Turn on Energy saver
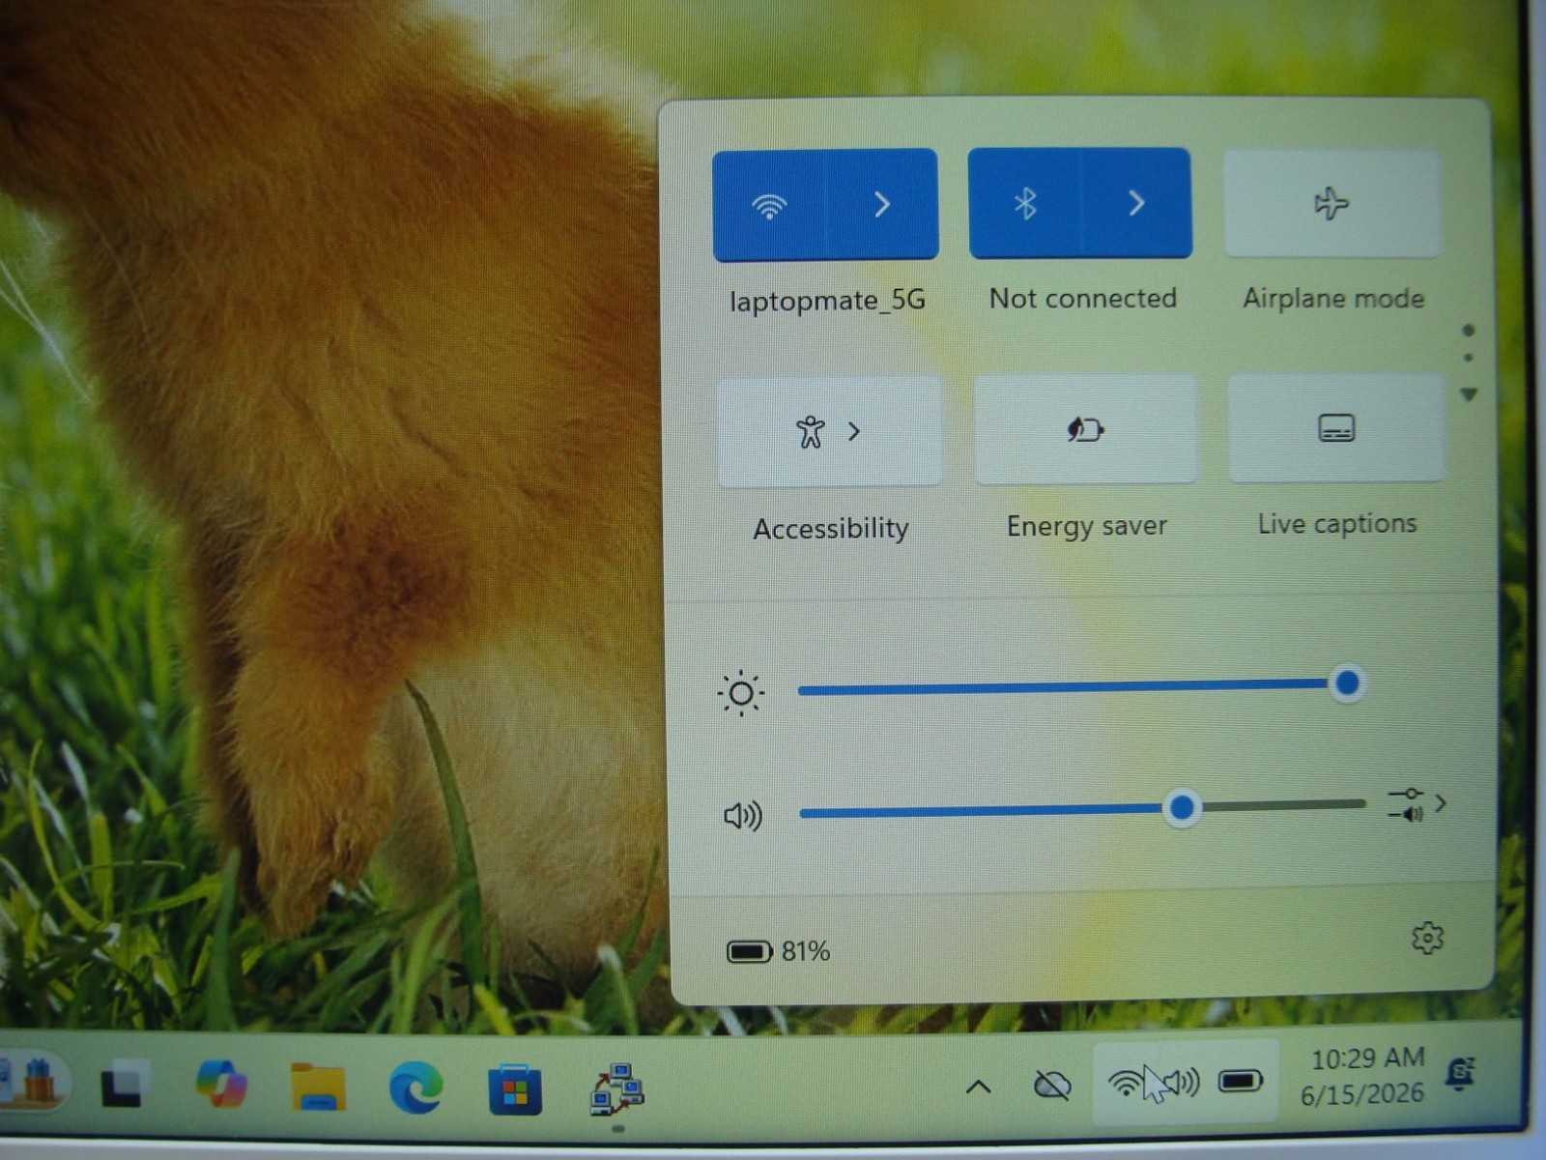 click(1086, 429)
